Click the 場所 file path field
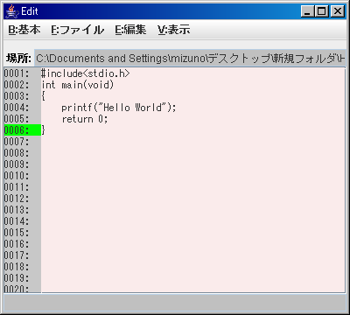Viewport: 350px width, 315px height. (x=190, y=59)
